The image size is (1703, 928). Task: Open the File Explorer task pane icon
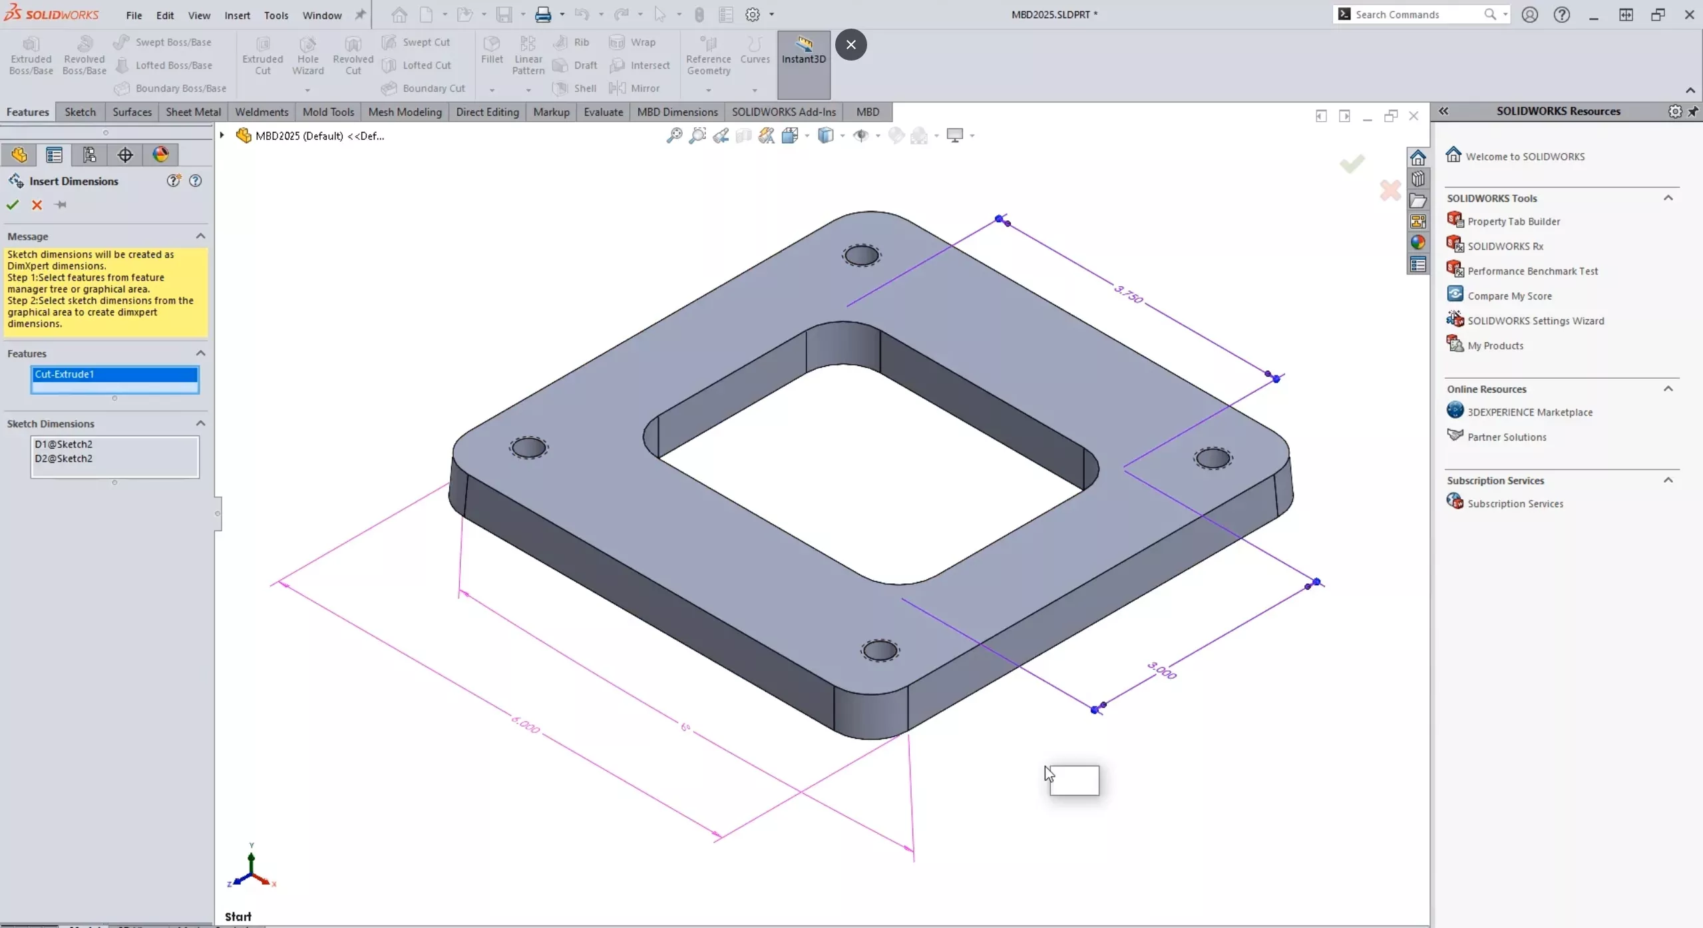1418,200
